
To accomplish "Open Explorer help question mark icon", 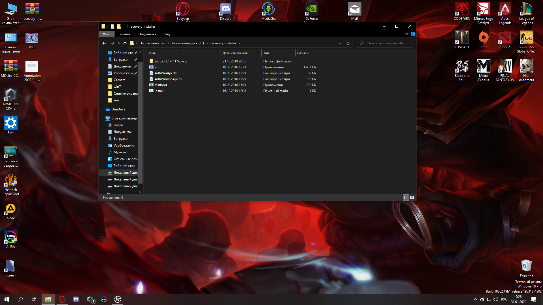I will tap(413, 34).
